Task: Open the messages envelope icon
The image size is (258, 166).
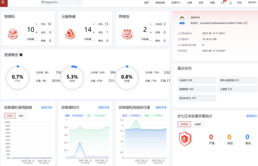Action: pos(223,2)
